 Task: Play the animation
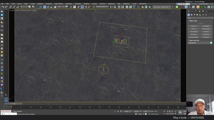click(170, 111)
